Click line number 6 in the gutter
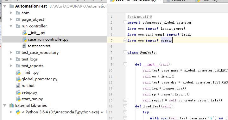The width and height of the screenshot is (228, 120). (111, 46)
